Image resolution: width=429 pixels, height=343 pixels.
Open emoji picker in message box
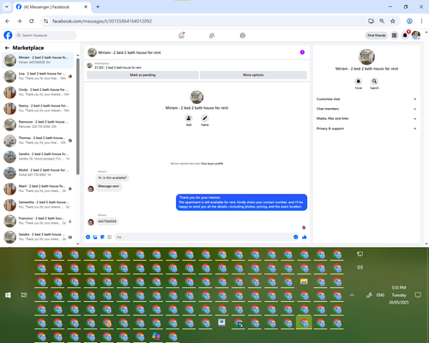coord(295,237)
